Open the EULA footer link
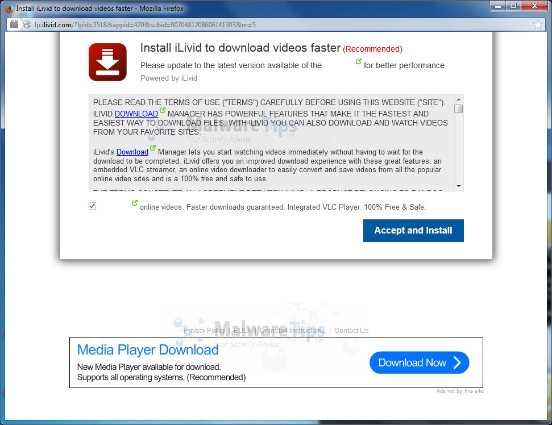Image resolution: width=552 pixels, height=425 pixels. (243, 330)
